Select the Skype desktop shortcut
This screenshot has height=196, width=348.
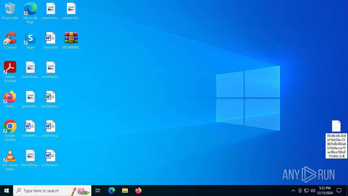point(30,41)
